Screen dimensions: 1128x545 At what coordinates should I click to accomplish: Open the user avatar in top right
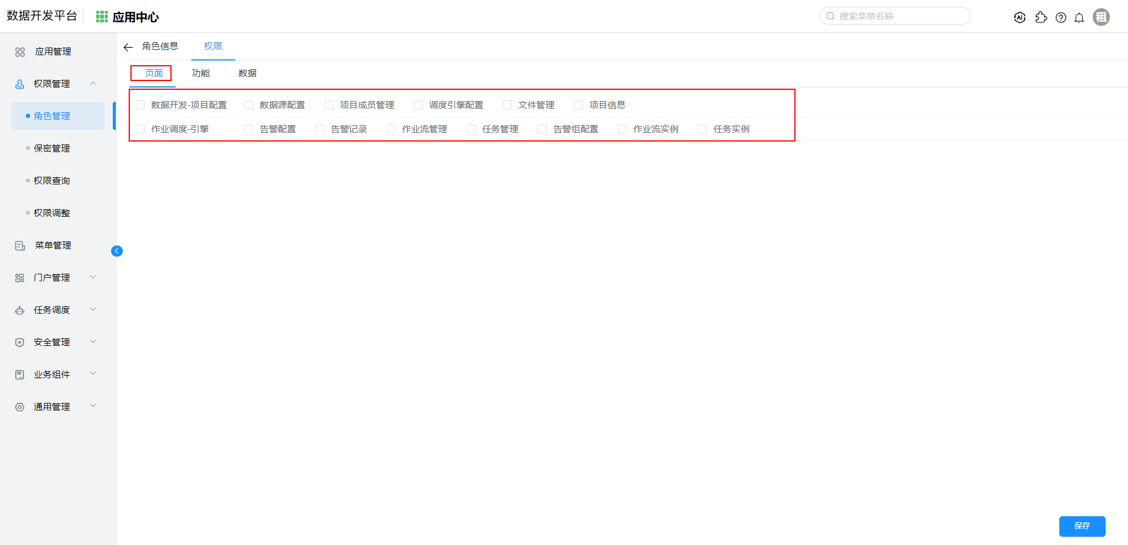1101,17
